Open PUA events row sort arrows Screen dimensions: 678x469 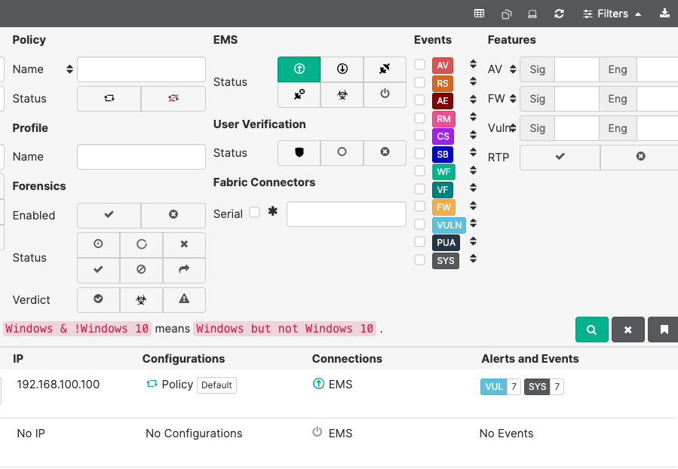[473, 241]
